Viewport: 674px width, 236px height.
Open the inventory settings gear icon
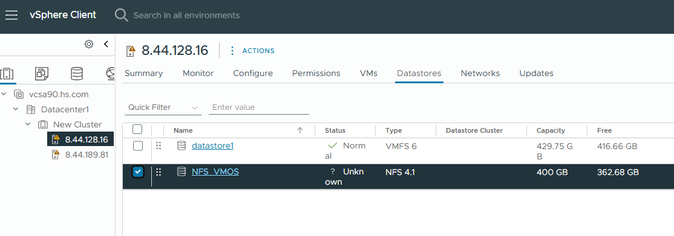click(89, 44)
